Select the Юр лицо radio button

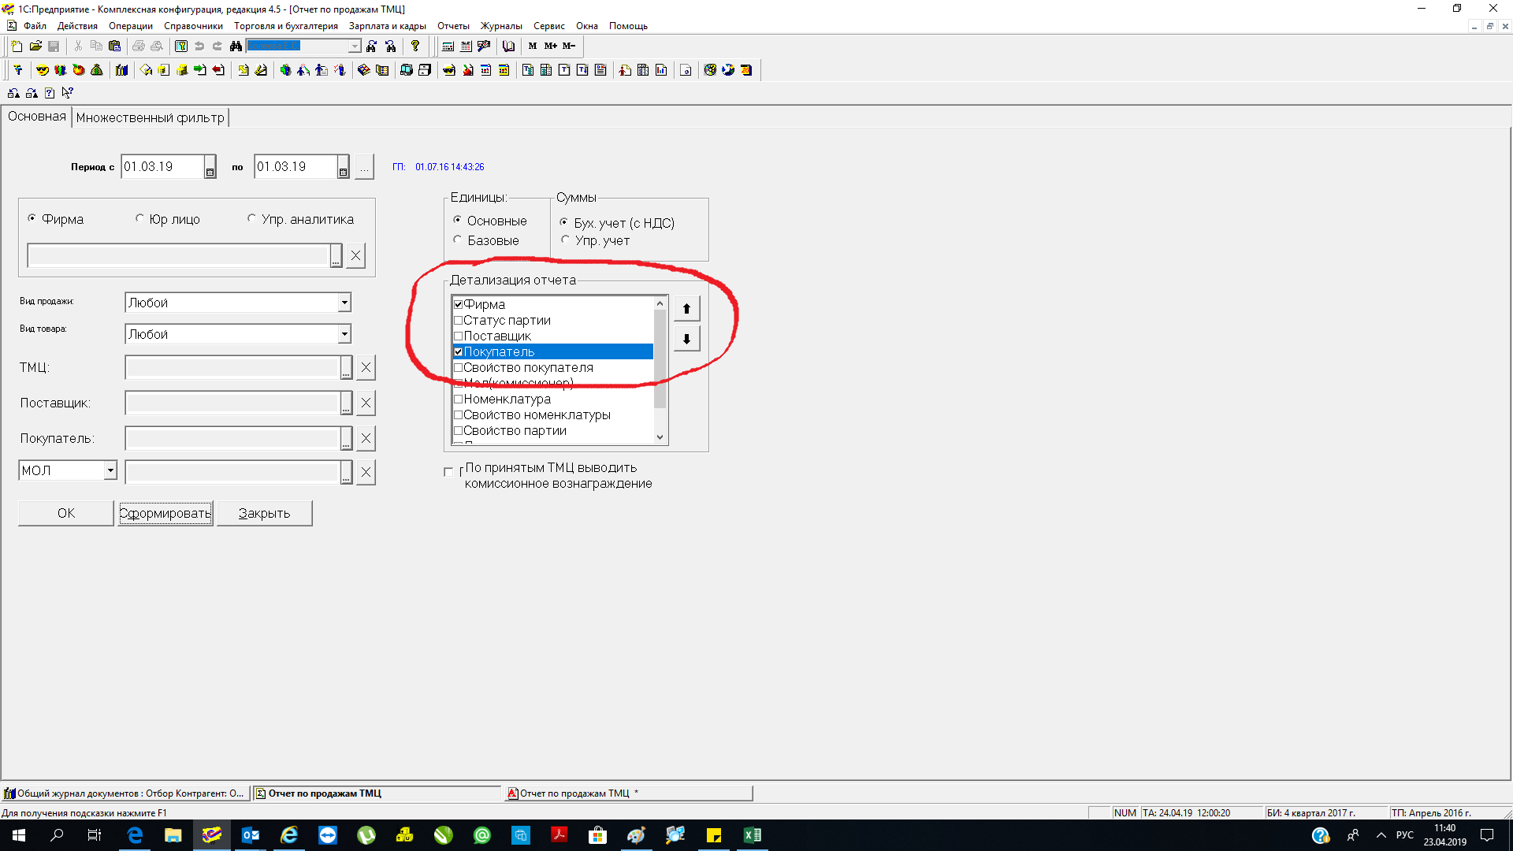coord(140,219)
